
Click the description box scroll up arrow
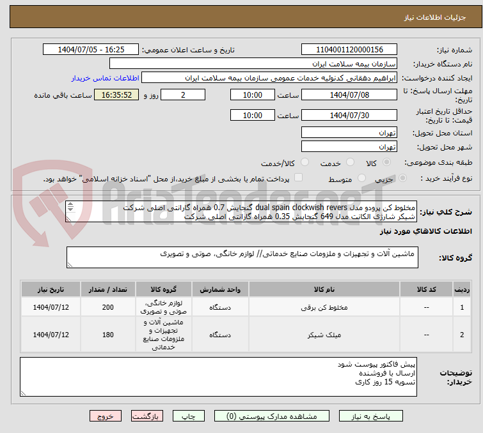click(x=70, y=204)
